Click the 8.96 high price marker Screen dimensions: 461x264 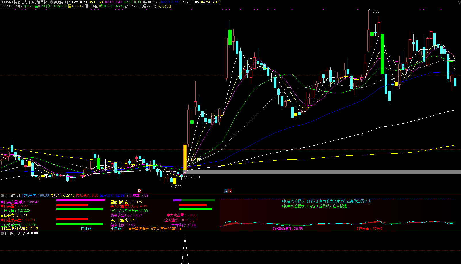coord(375,11)
